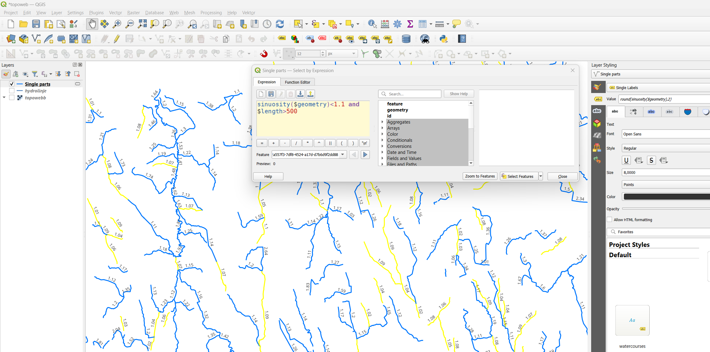Open the attribute table icon
This screenshot has width=710, height=352.
pos(423,24)
